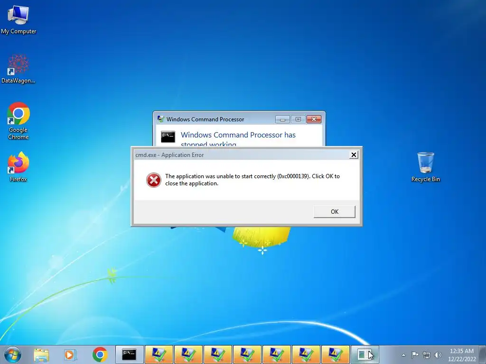
Task: Click the 'cmd.exe - Application Error' title text
Action: pos(169,155)
